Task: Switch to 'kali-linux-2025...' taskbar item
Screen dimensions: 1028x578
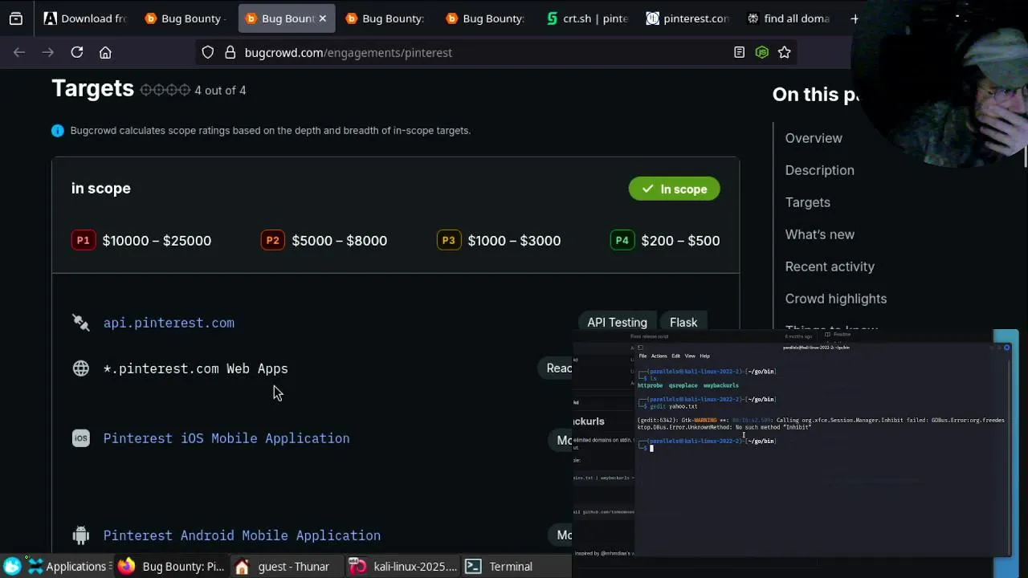Action: click(404, 566)
